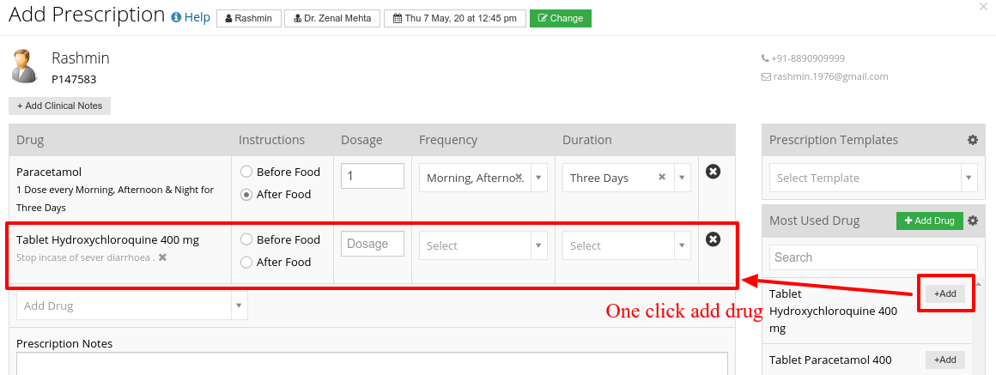
Task: Remove the Paracetamol drug row
Action: (x=714, y=172)
